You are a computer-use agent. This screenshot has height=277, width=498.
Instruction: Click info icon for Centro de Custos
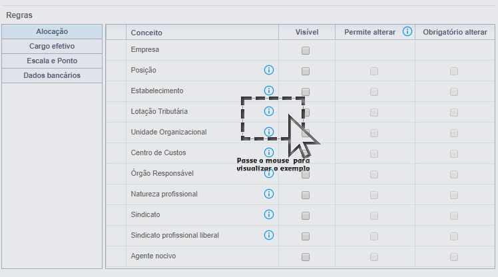tap(269, 152)
